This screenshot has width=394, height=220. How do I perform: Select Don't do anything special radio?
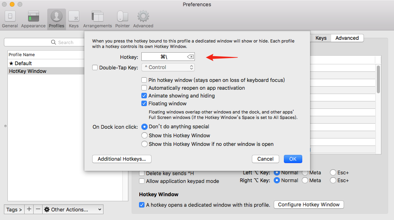pyautogui.click(x=144, y=126)
